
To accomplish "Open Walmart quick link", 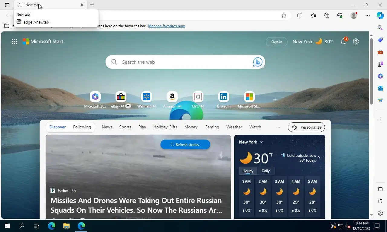I will click(147, 100).
